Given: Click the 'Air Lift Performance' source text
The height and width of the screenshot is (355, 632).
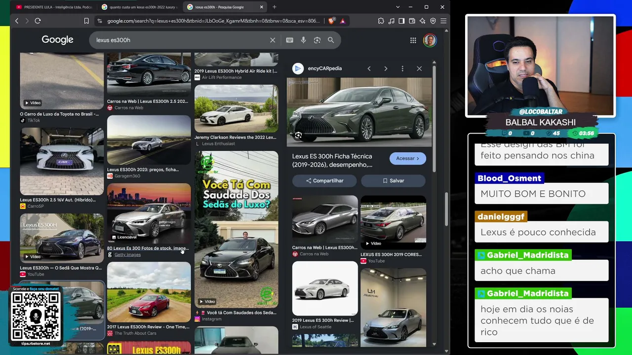Looking at the screenshot, I should pyautogui.click(x=222, y=77).
